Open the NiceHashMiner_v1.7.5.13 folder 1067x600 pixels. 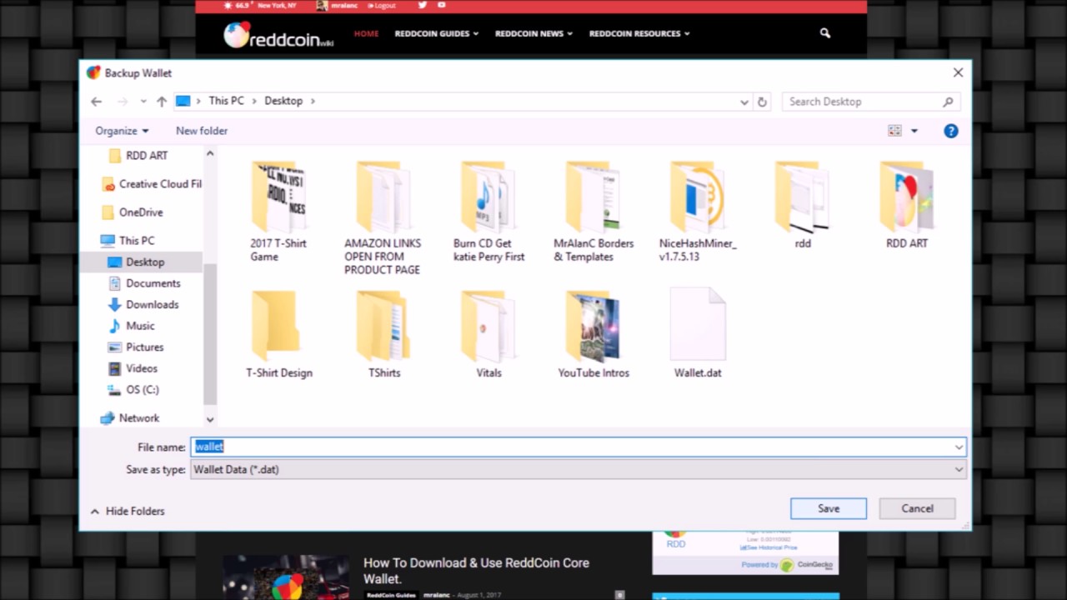pos(698,212)
